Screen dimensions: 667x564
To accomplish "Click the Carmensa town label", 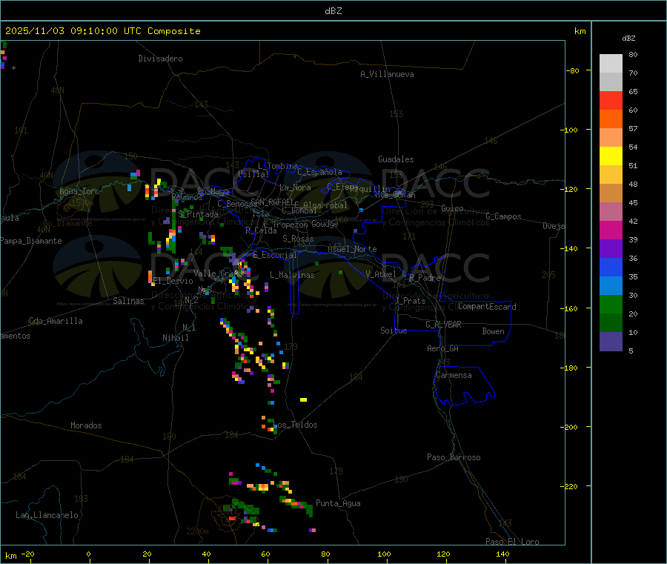I will coord(454,375).
